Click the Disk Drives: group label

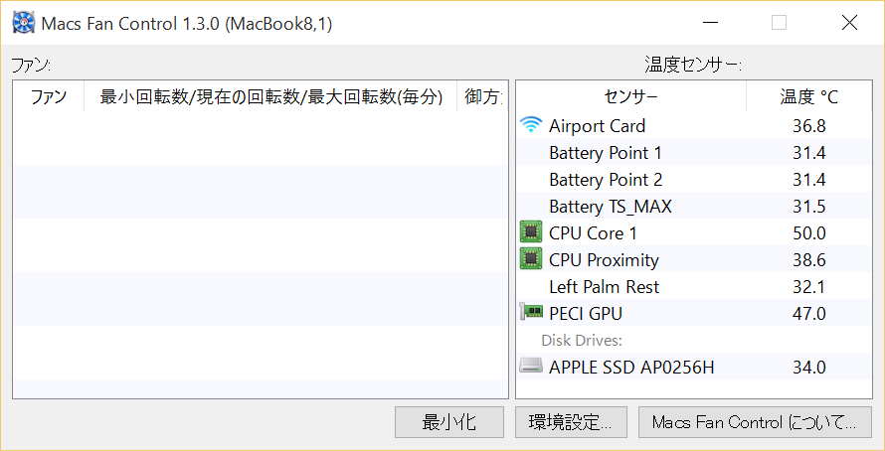tap(582, 340)
